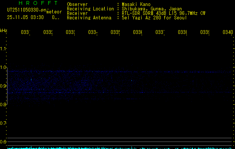Viewport: 235px width, 149px height.
Task: Click the HROFFT title text
Action: pyautogui.click(x=36, y=3)
